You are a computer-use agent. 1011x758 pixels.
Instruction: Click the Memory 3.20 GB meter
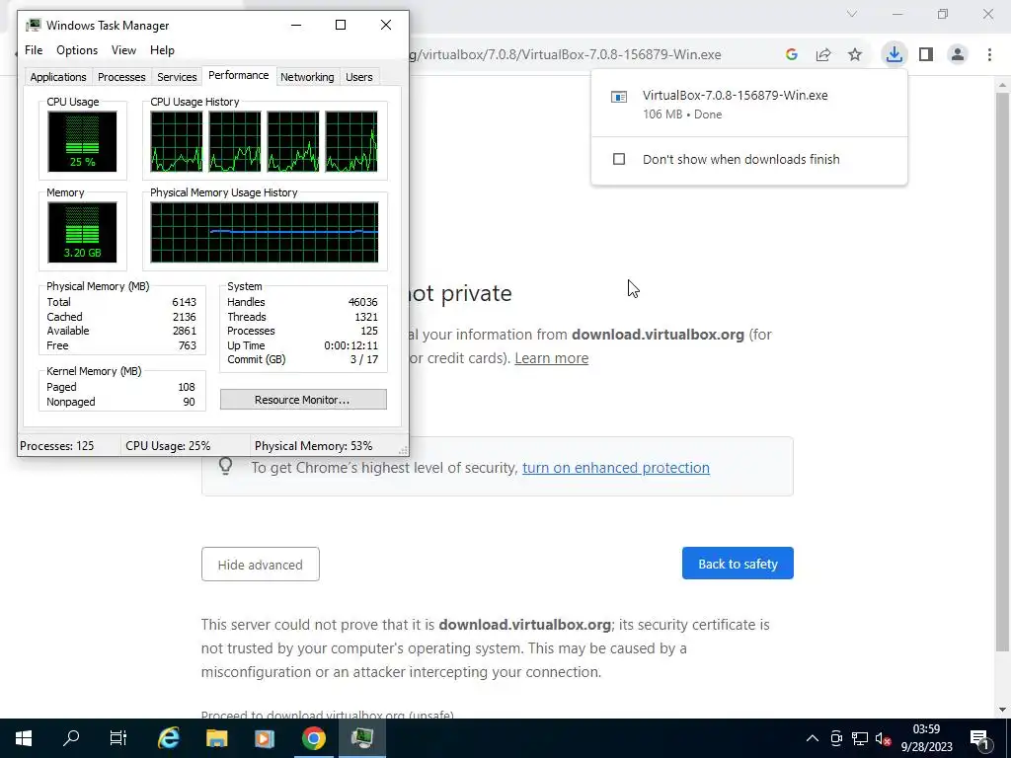click(82, 232)
